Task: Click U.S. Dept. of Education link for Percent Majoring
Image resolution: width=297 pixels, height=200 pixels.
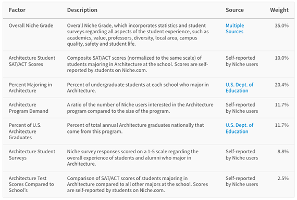Action: pos(239,88)
